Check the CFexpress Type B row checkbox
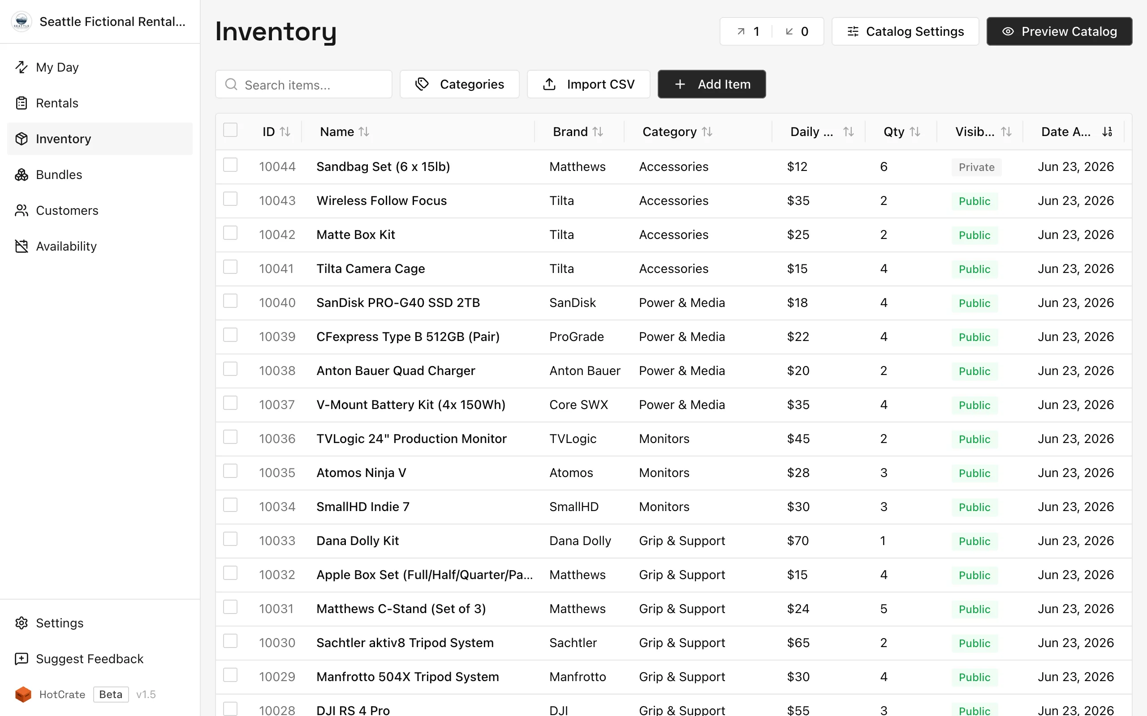This screenshot has height=716, width=1147. pyautogui.click(x=230, y=335)
